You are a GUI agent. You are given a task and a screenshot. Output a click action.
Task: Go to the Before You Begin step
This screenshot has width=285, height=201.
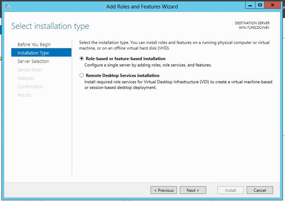[x=34, y=44]
